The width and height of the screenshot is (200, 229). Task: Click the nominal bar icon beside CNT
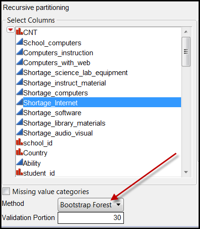19,32
